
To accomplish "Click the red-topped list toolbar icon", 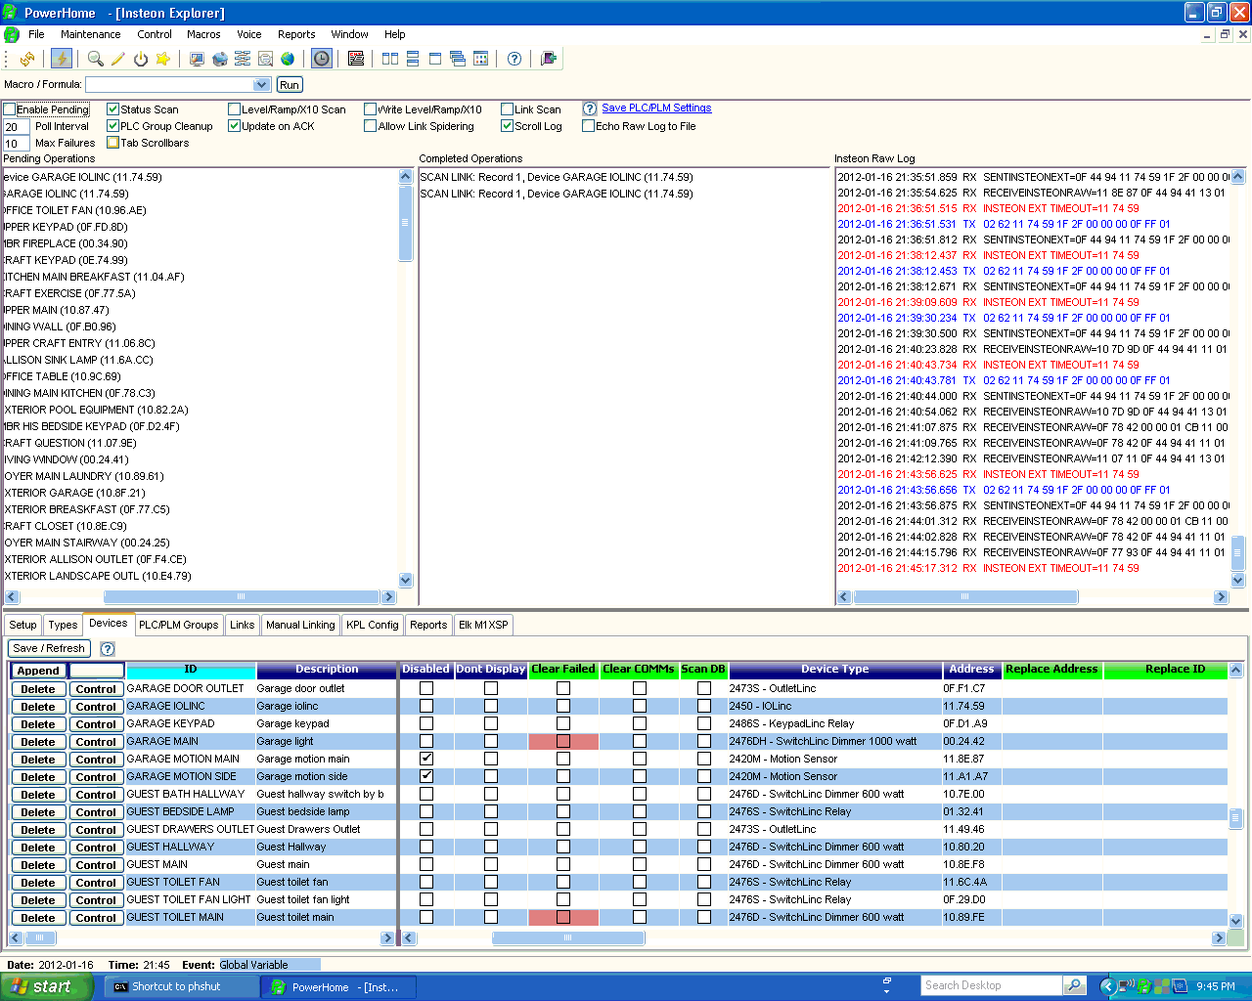I will click(x=356, y=59).
